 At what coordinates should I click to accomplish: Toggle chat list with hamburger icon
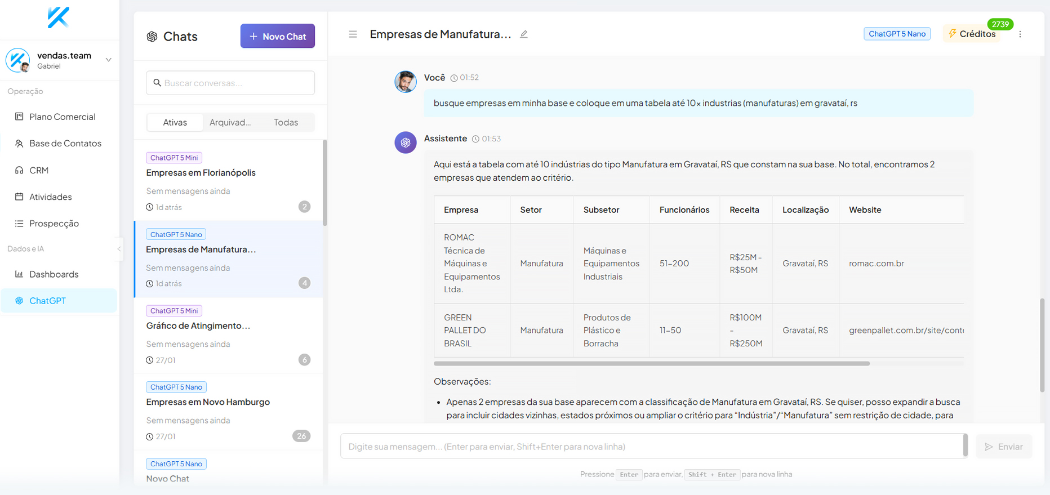353,34
